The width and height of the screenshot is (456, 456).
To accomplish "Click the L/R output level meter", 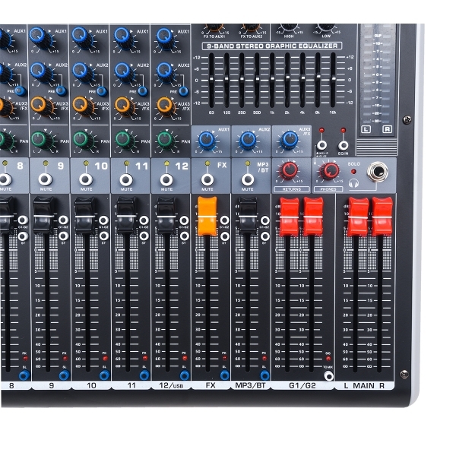I will coord(377,80).
